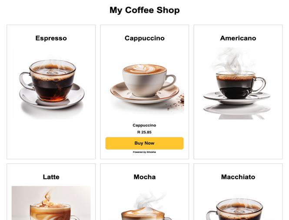289x220 pixels.
Task: Click empty area below Espresso image
Action: 51,139
